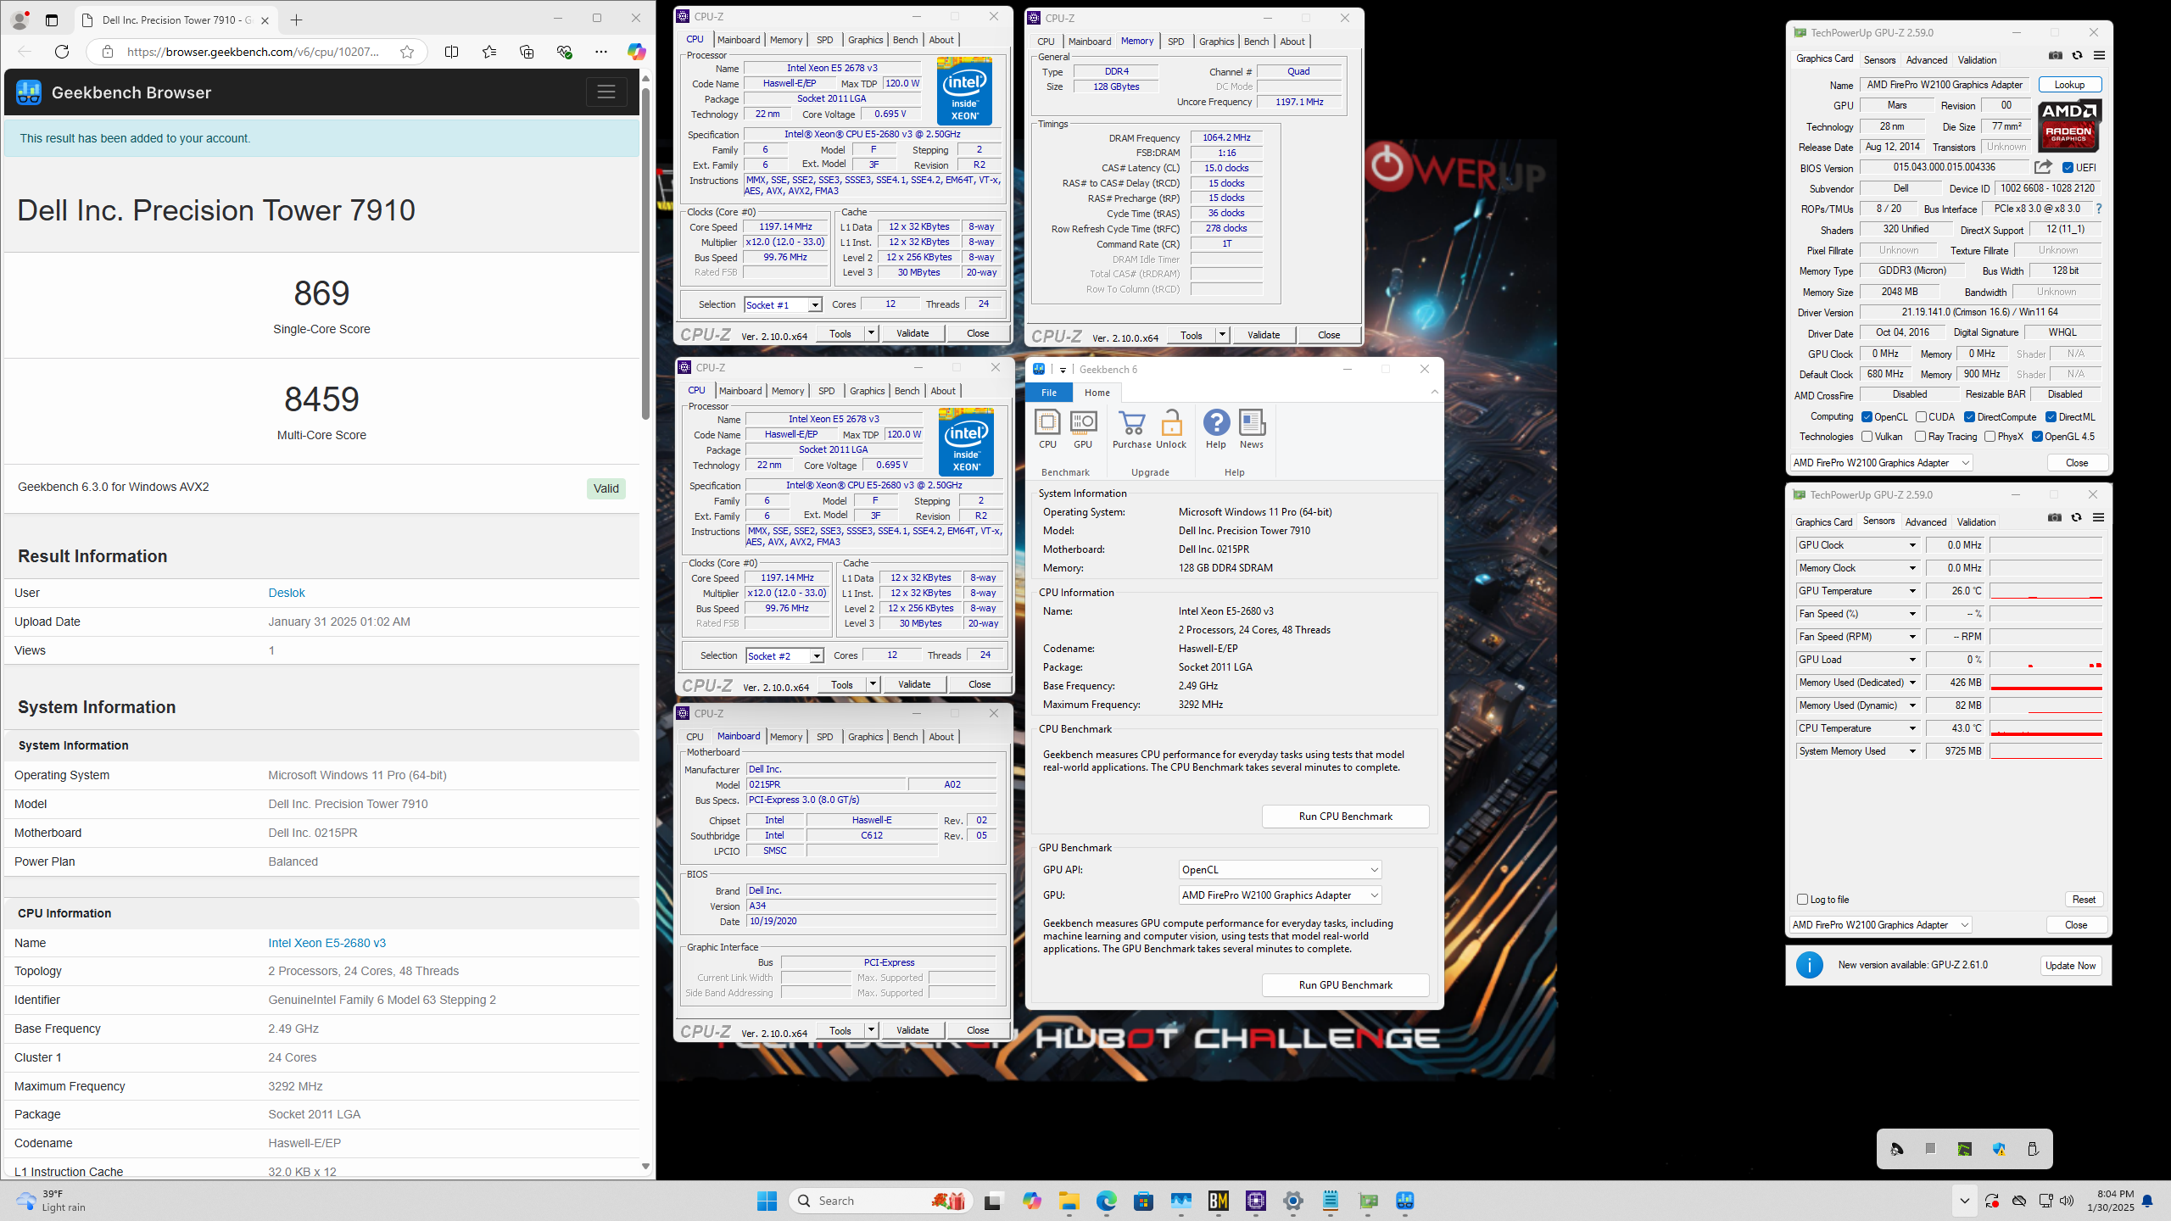The height and width of the screenshot is (1221, 2171).
Task: Open the File tab in Geekbench 6
Action: coord(1049,393)
